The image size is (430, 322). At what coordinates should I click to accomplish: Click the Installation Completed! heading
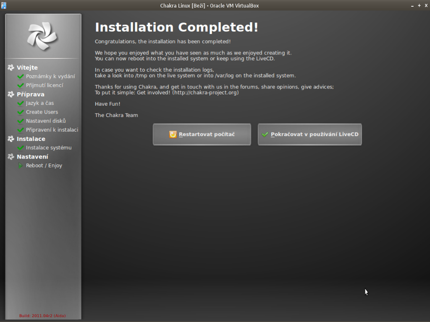pos(177,27)
